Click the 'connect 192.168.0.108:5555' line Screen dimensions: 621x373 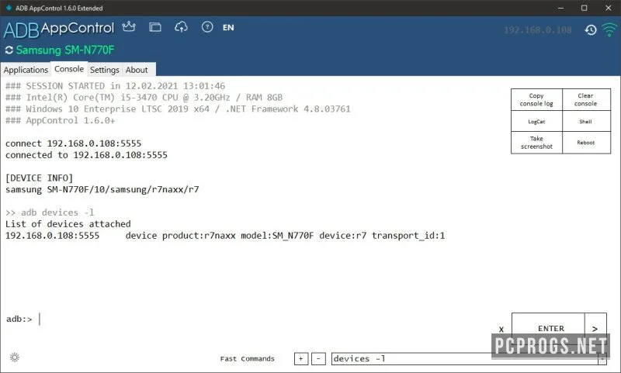pyautogui.click(x=73, y=143)
